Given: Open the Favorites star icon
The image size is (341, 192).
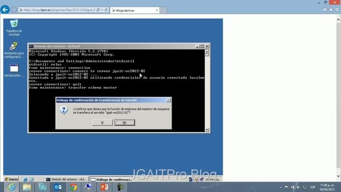Looking at the screenshot, I should click(331, 10).
